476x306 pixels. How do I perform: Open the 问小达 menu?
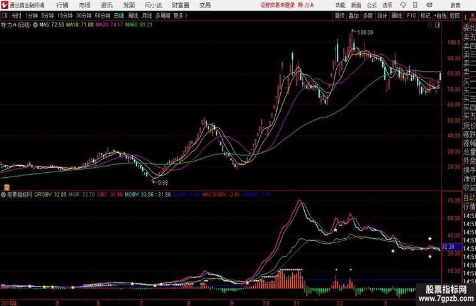click(153, 5)
